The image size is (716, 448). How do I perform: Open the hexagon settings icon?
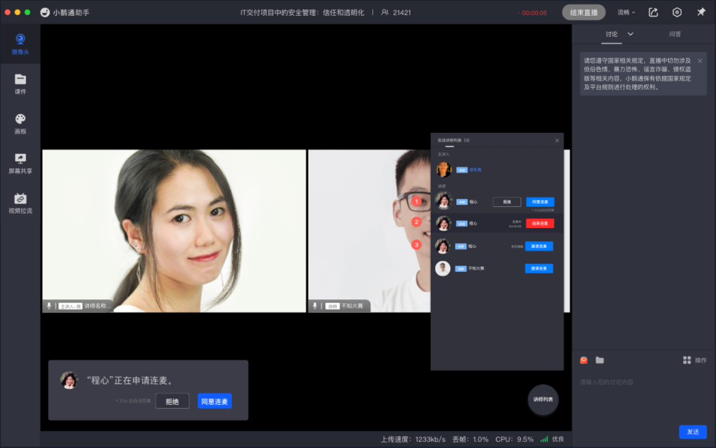coord(677,12)
